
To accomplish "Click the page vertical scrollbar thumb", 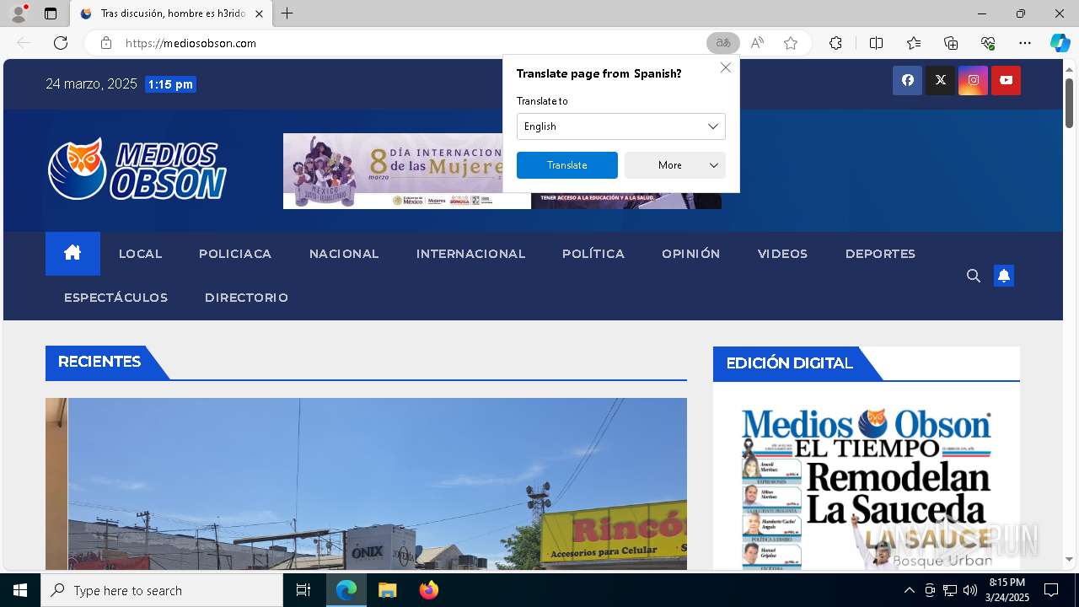I will [1069, 103].
